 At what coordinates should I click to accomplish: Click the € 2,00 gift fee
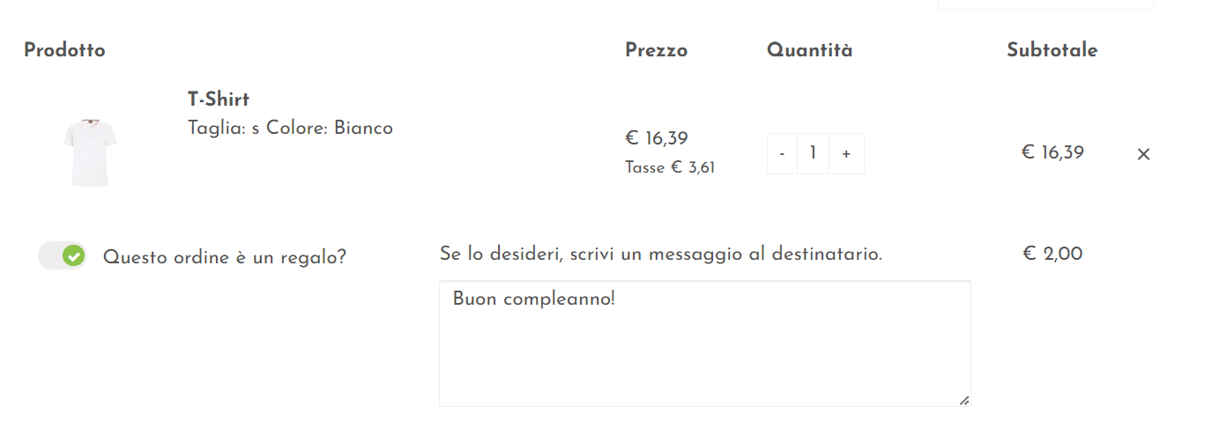coord(1052,254)
